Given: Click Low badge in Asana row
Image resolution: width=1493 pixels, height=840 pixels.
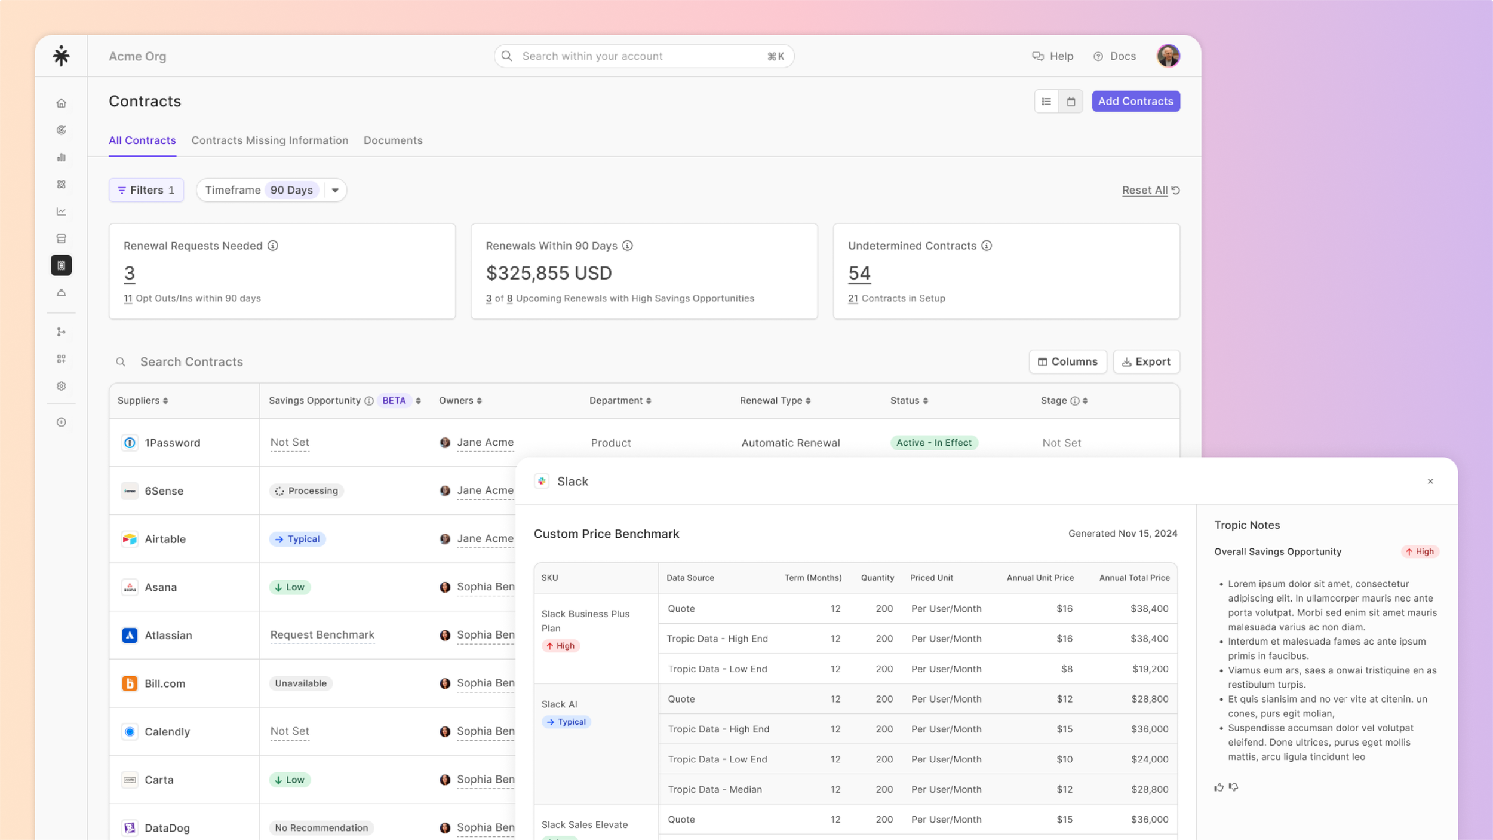Looking at the screenshot, I should pyautogui.click(x=290, y=587).
